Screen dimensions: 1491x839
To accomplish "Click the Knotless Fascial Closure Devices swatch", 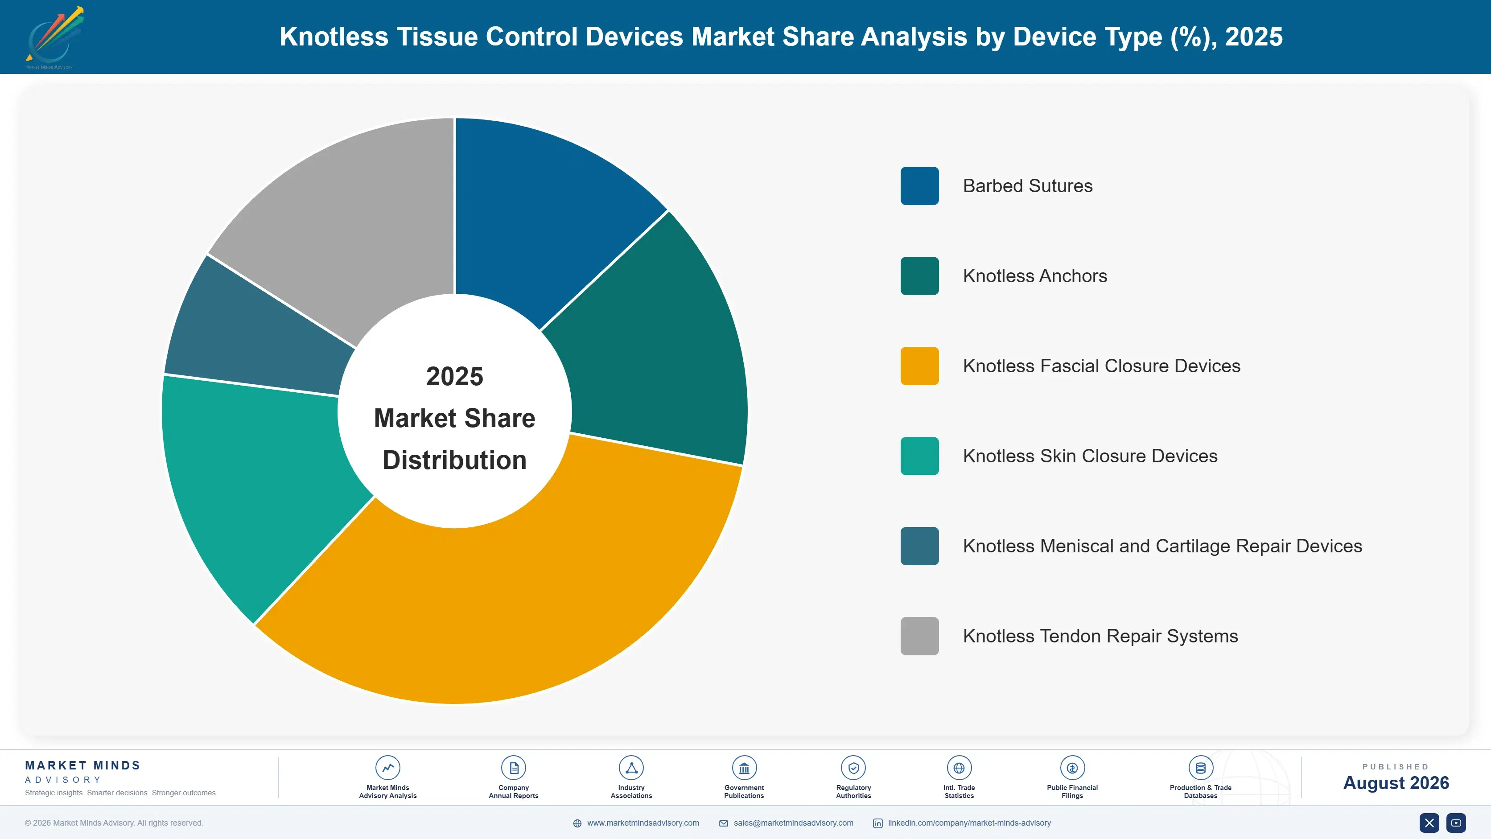I will click(x=919, y=366).
